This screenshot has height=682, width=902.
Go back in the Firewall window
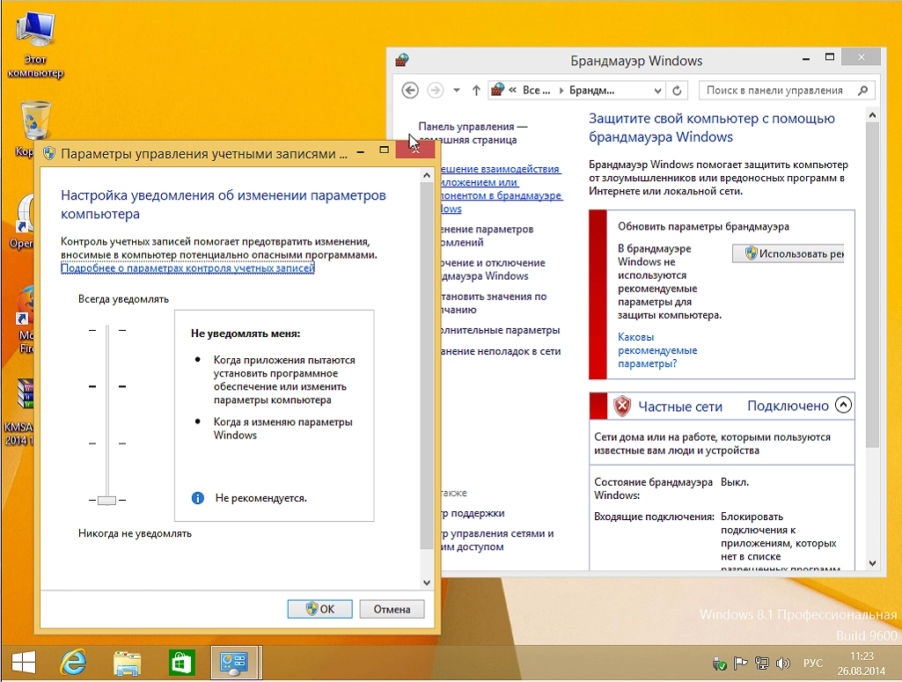[409, 91]
